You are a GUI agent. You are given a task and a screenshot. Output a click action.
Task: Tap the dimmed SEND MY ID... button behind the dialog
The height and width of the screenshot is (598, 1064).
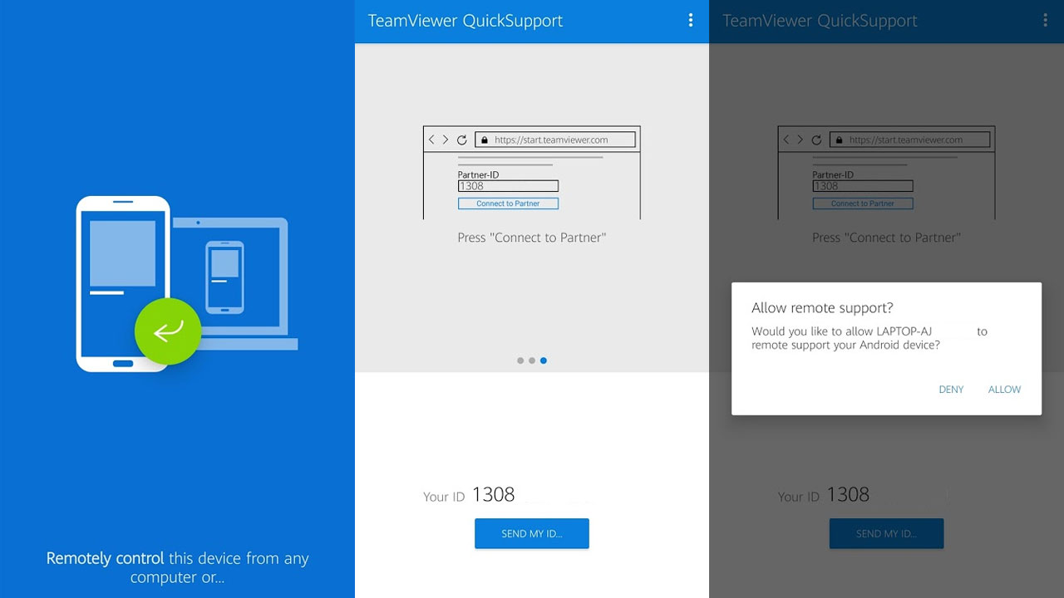coord(886,533)
